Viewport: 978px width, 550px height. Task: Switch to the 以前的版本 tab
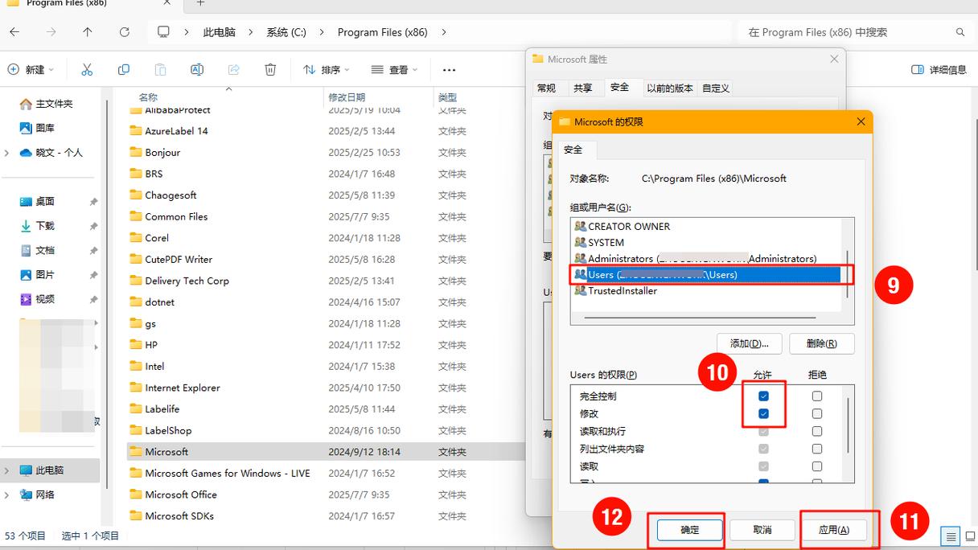(x=671, y=88)
